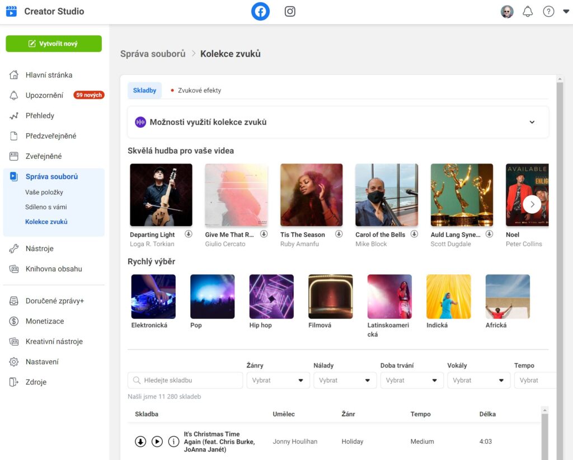Click the Nastavení gear icon
Image resolution: width=573 pixels, height=460 pixels.
coord(14,362)
